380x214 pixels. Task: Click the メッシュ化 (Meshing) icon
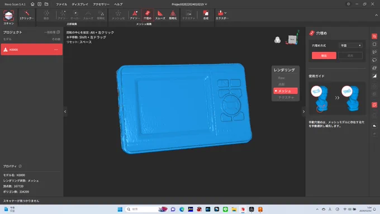pos(118,15)
